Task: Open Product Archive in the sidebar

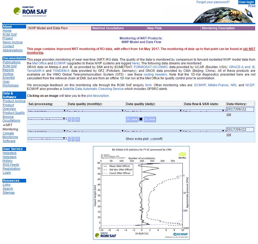Action: tap(14, 101)
